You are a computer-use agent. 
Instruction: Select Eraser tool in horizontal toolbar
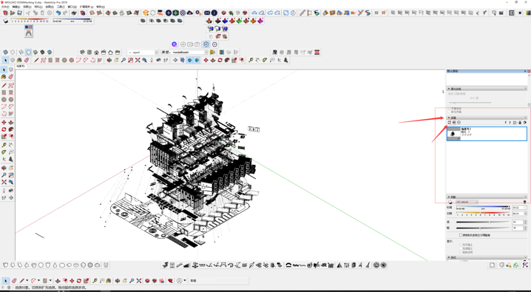(x=27, y=60)
